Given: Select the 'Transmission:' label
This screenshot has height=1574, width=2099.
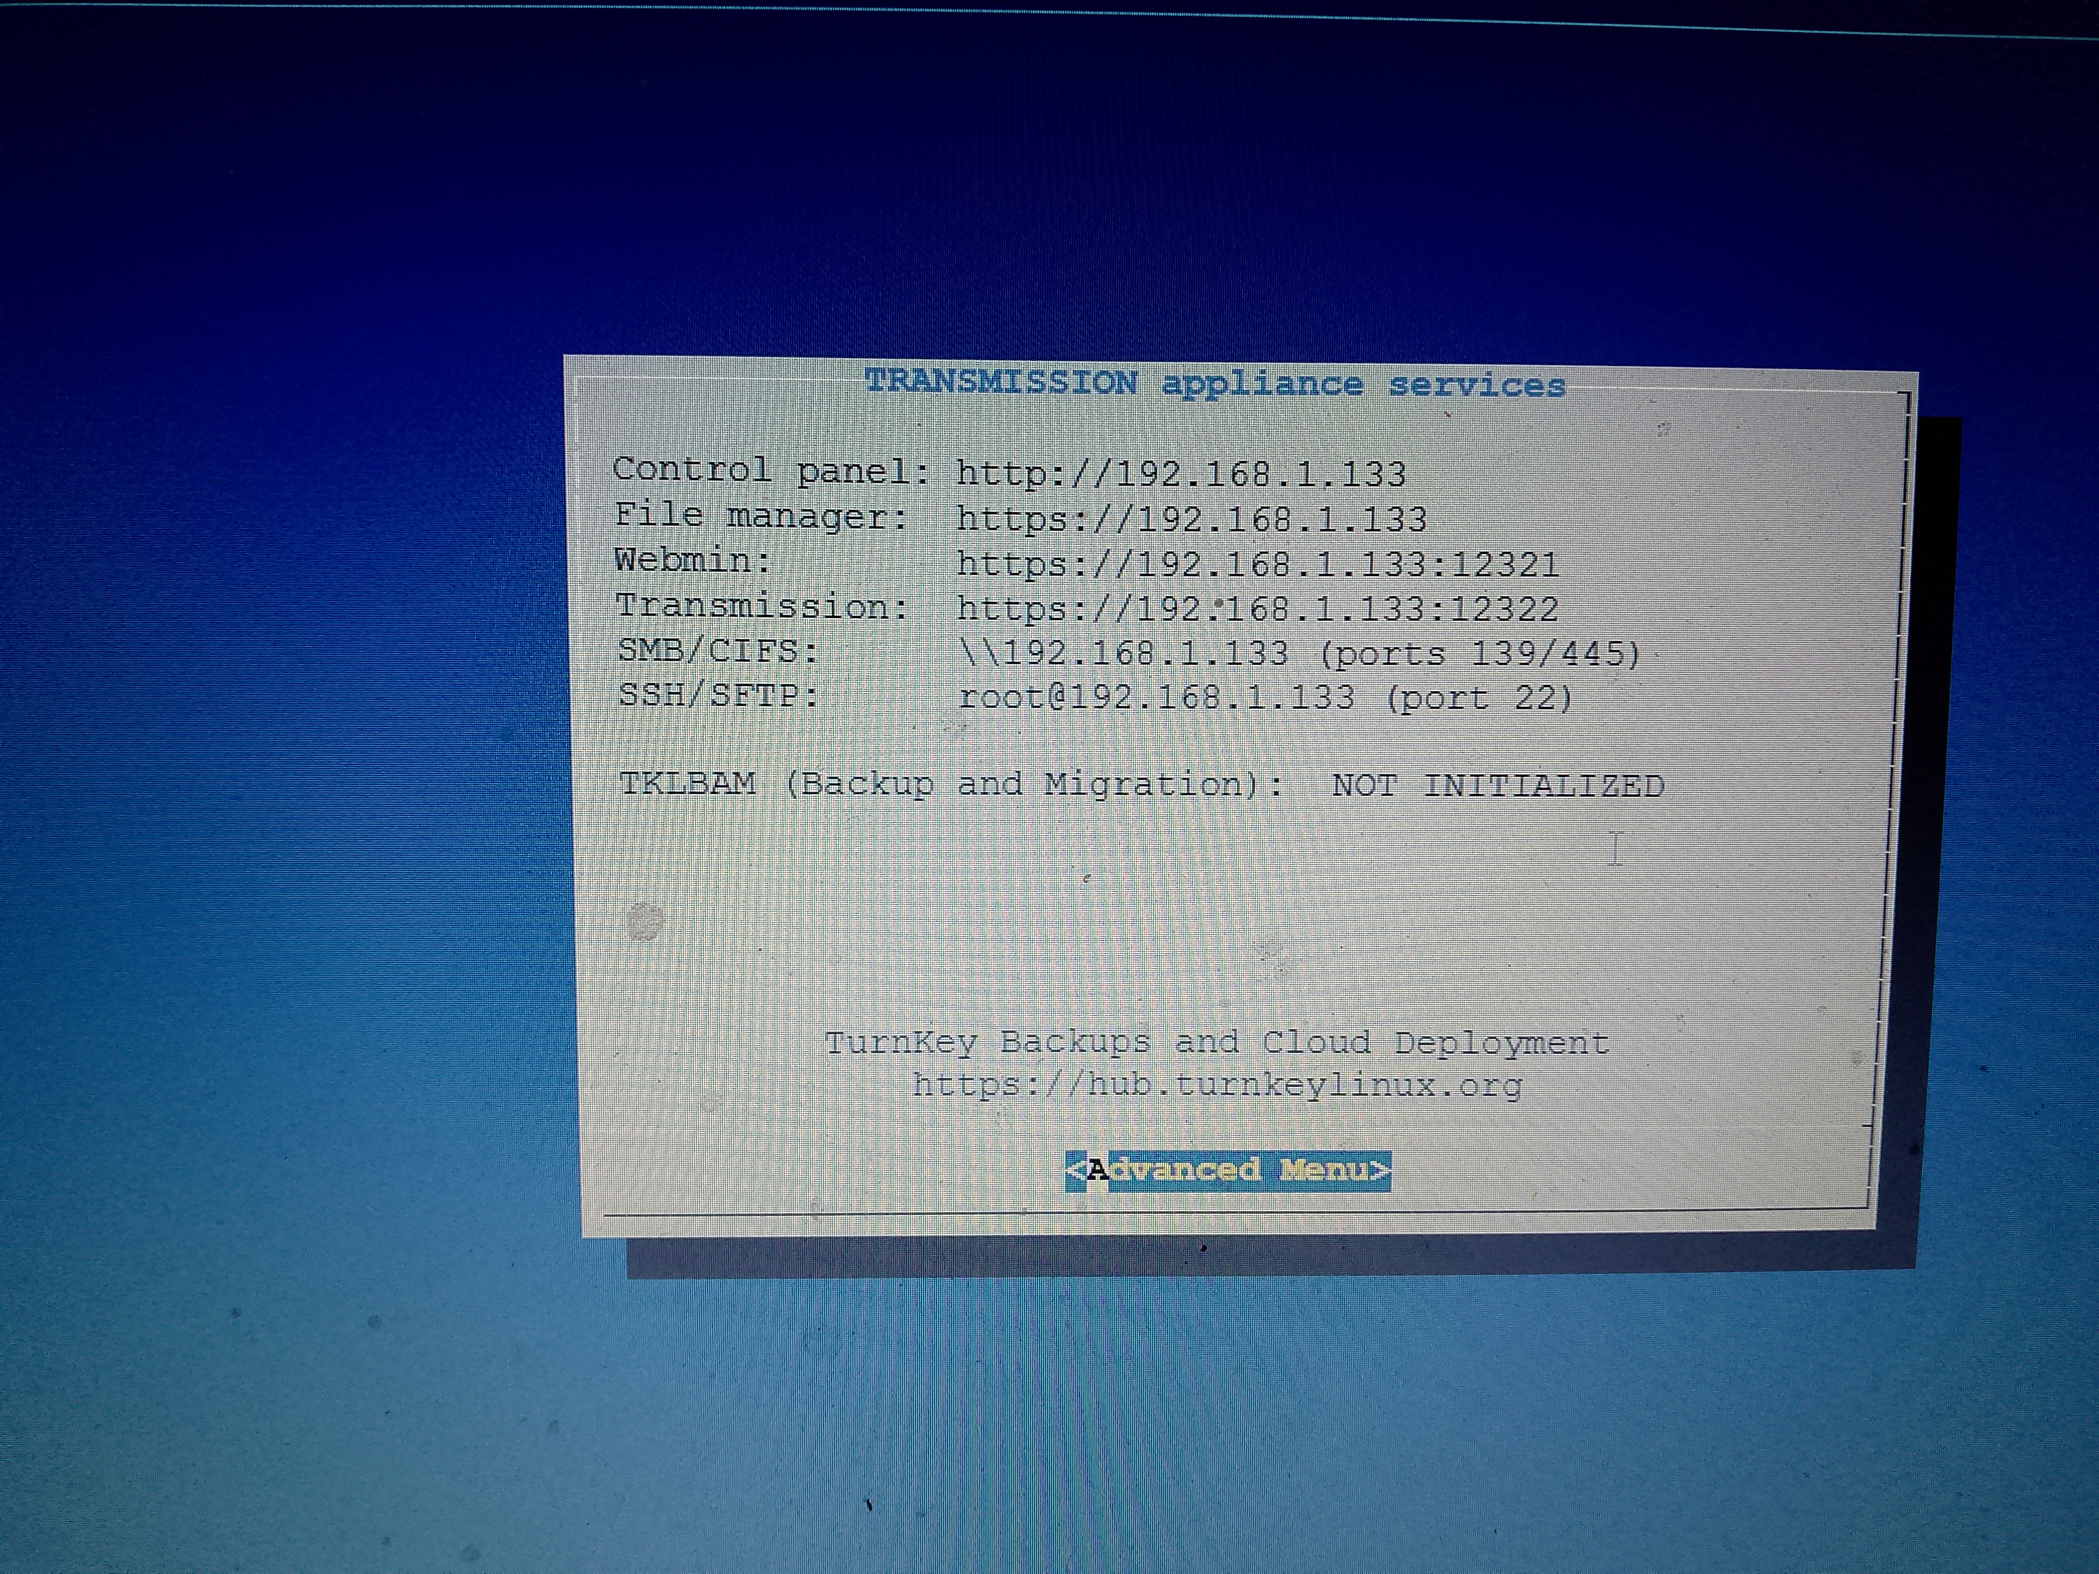Looking at the screenshot, I should (762, 605).
